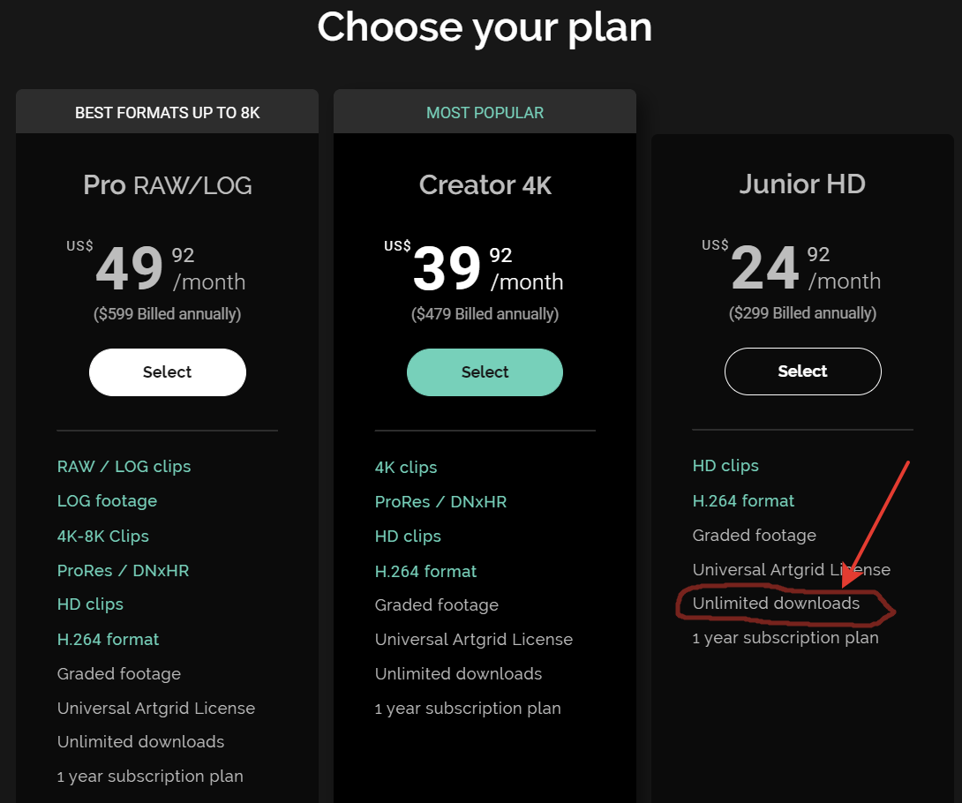
Task: Click the $599 Billed annually text
Action: point(167,314)
